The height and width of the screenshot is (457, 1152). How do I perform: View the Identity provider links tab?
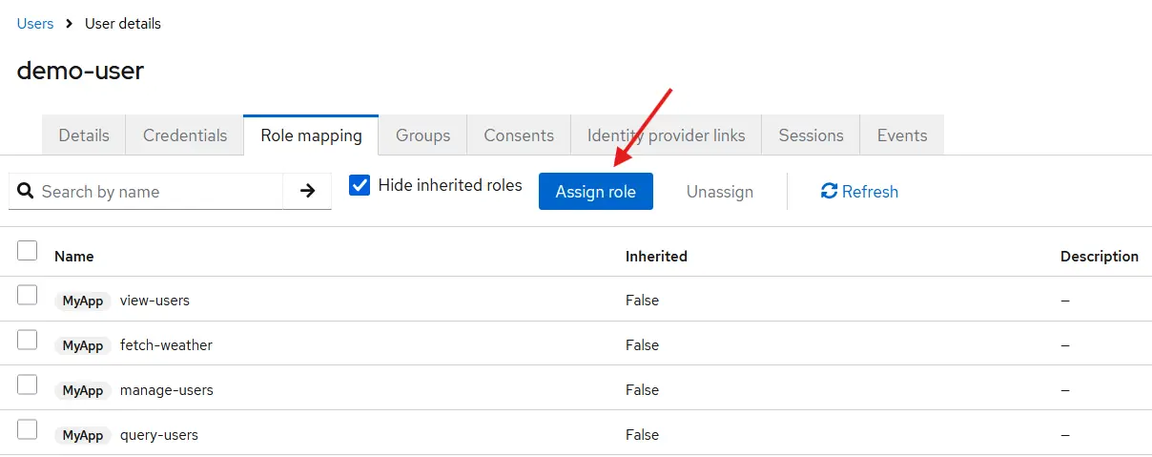tap(666, 135)
